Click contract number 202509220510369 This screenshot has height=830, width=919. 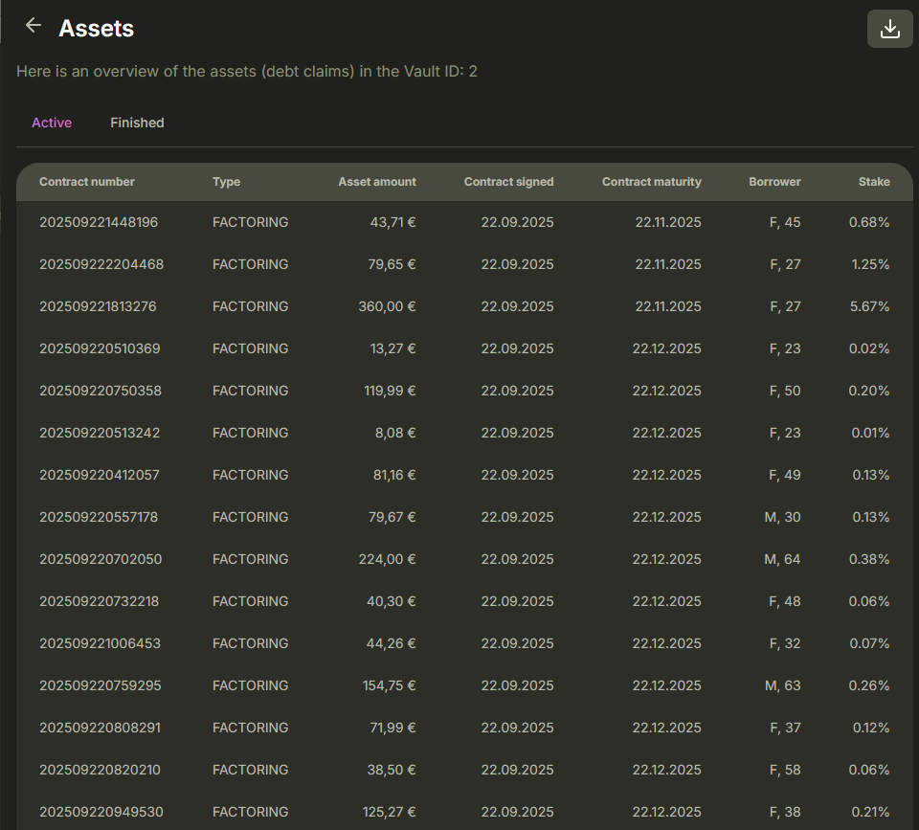pos(100,348)
